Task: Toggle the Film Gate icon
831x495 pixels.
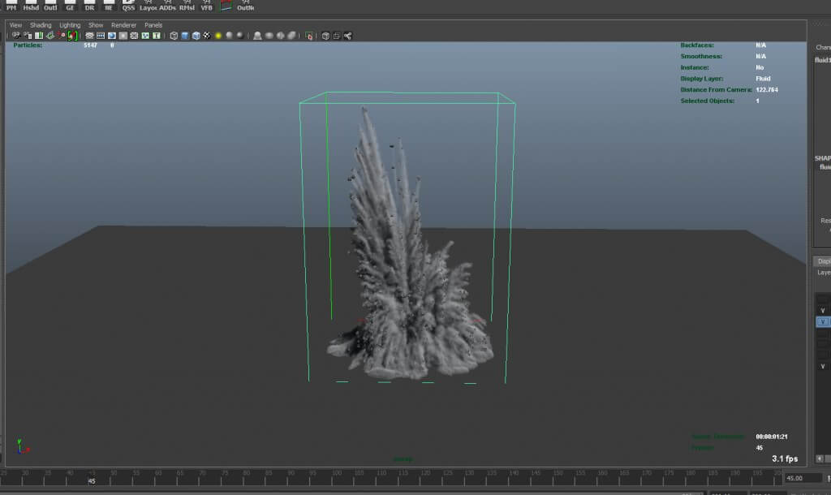Action: coord(101,36)
